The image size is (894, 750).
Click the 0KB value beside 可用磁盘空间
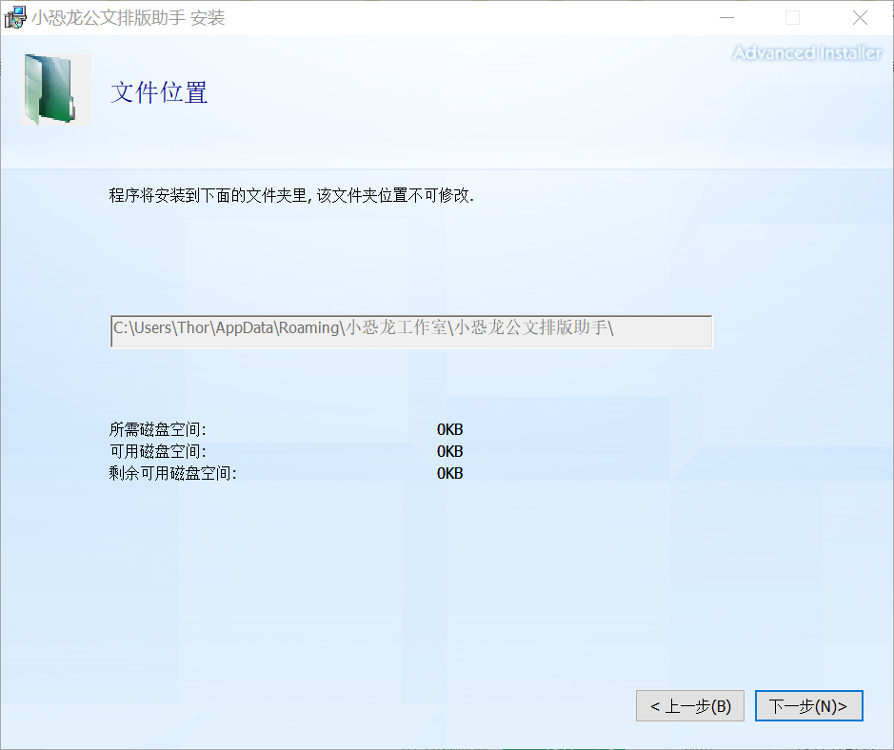pyautogui.click(x=449, y=451)
